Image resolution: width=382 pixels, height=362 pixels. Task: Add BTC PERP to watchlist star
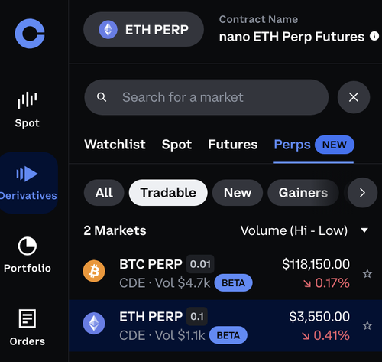click(367, 274)
